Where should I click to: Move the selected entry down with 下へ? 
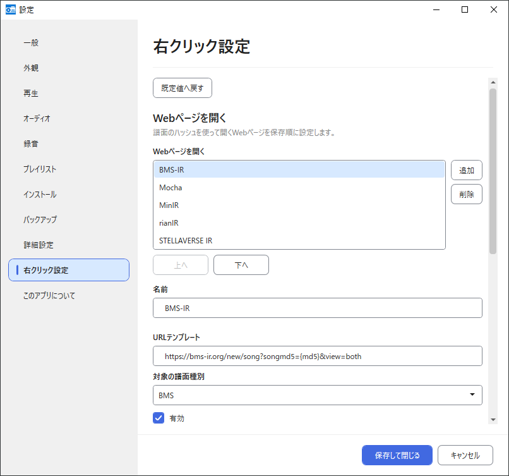[241, 265]
